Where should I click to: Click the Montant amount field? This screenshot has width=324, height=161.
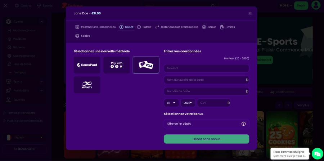click(x=206, y=68)
